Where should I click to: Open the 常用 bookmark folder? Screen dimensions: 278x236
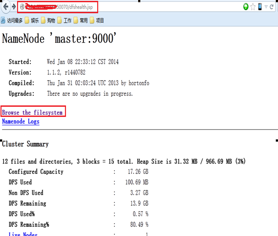[x=81, y=20]
